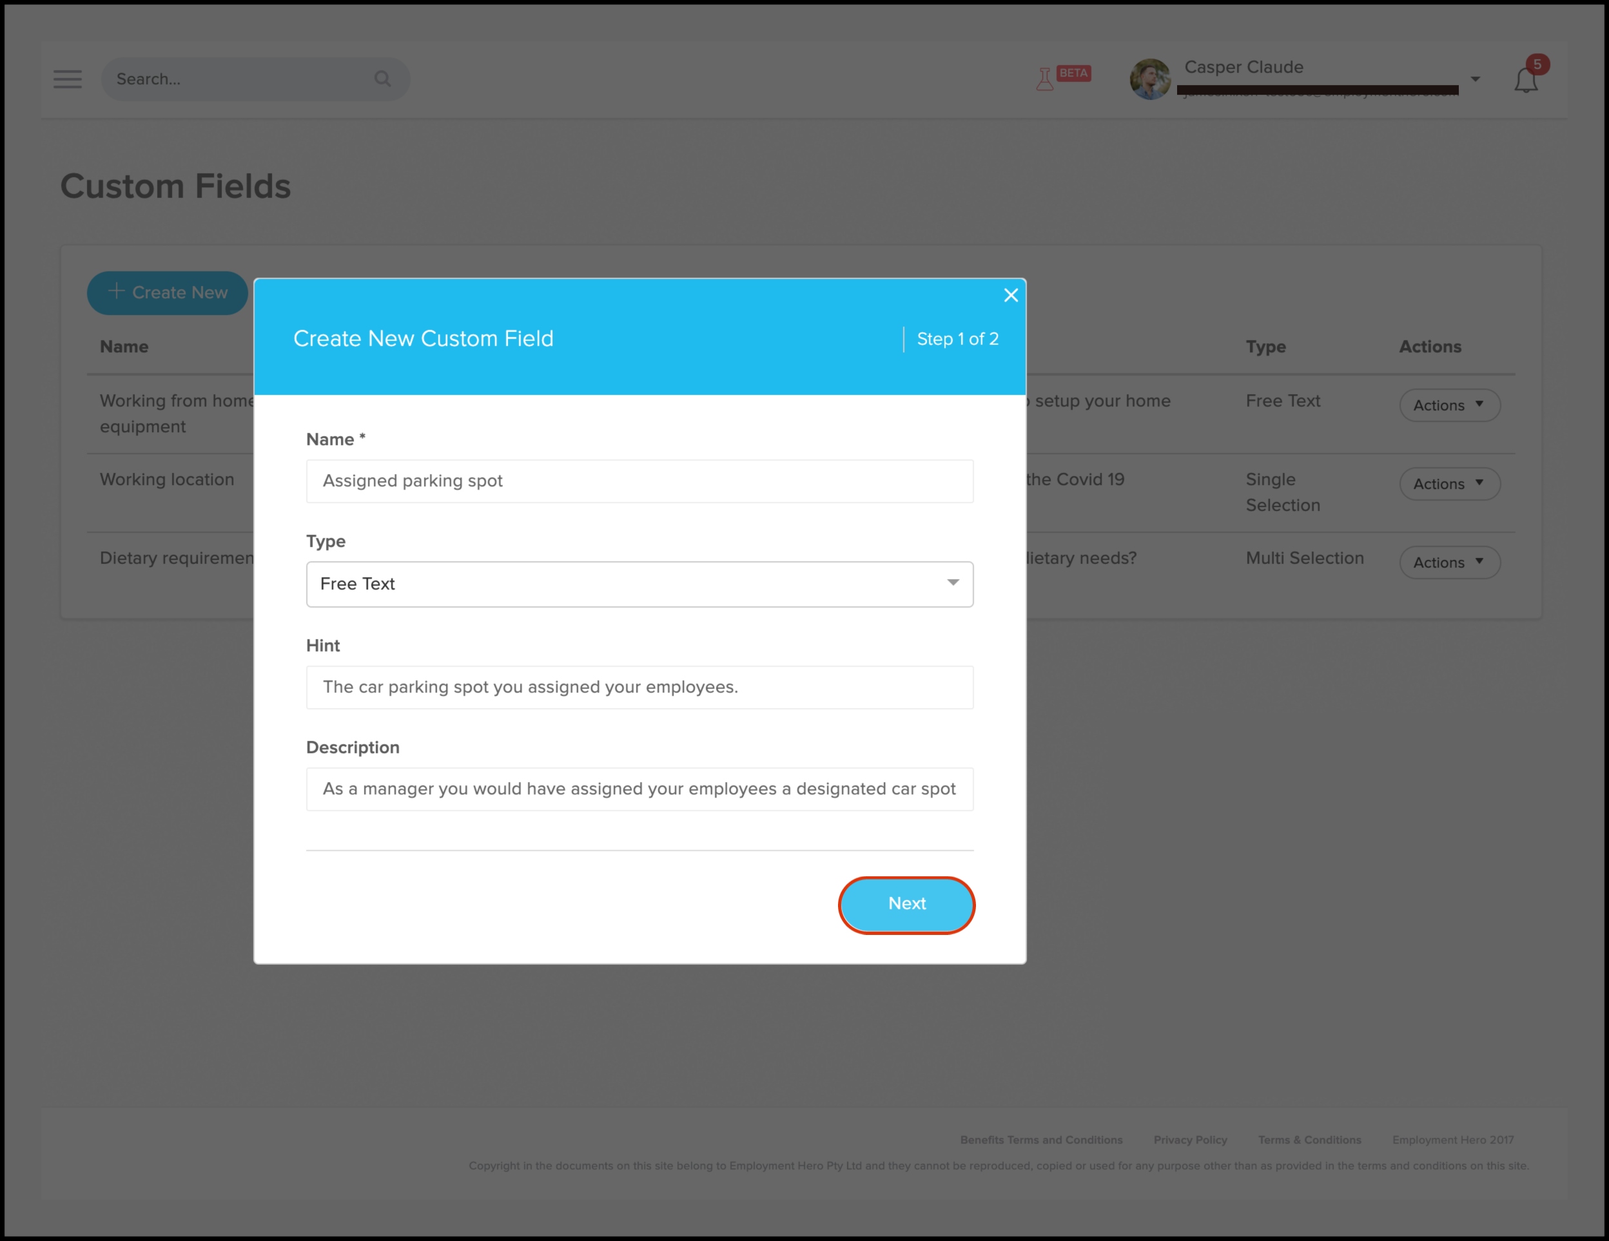Viewport: 1609px width, 1241px height.
Task: Open Actions dropdown for Dietary requirements
Action: point(1448,563)
